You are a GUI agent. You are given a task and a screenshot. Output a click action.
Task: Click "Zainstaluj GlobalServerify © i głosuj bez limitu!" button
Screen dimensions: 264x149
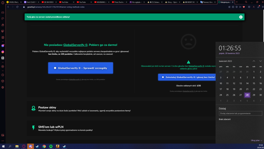click(187, 77)
